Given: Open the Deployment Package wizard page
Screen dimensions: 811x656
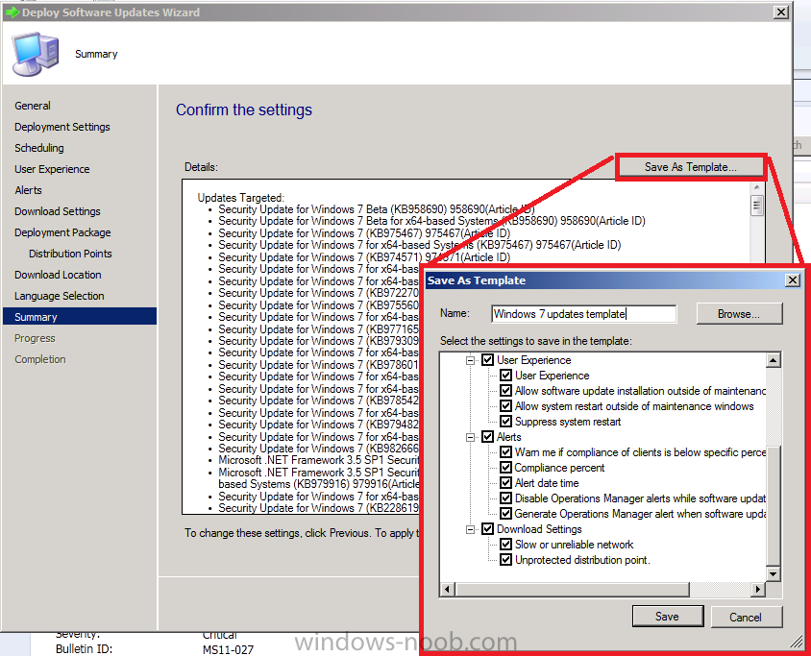Looking at the screenshot, I should click(x=62, y=232).
